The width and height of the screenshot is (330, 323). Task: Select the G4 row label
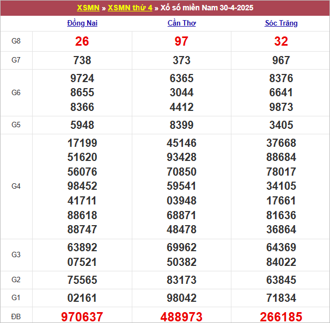pyautogui.click(x=16, y=187)
